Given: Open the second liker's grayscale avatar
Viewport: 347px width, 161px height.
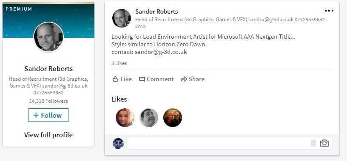Looking at the screenshot, I should pos(149,118).
